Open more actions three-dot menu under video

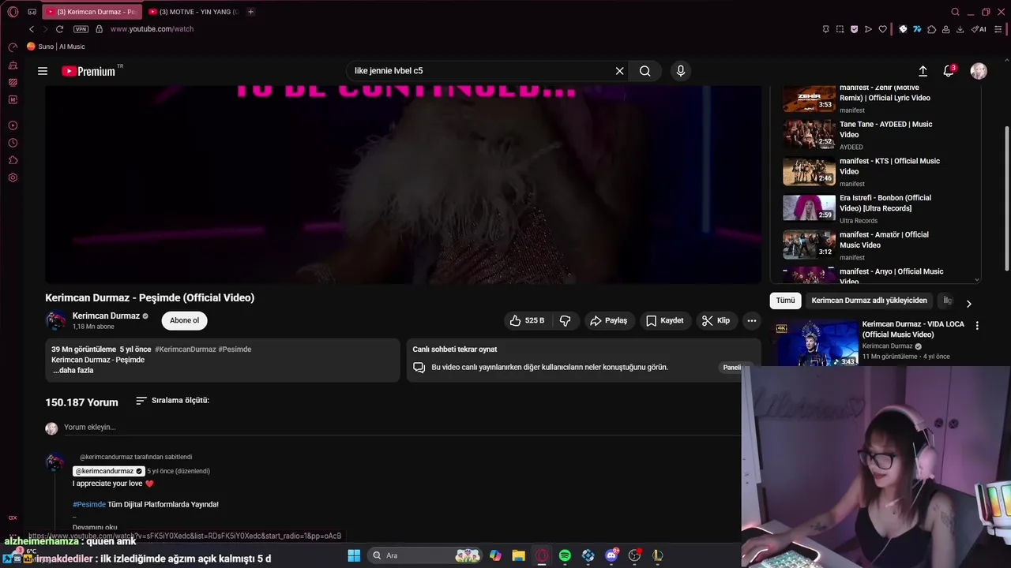[x=752, y=320]
